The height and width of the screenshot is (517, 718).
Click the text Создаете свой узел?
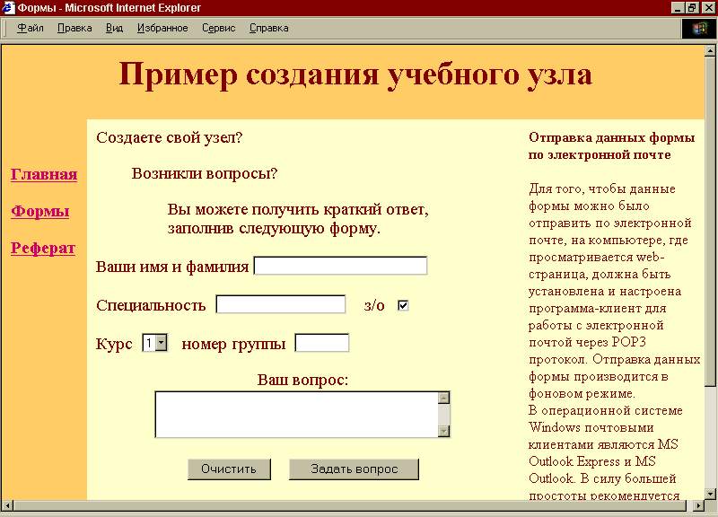click(x=169, y=137)
